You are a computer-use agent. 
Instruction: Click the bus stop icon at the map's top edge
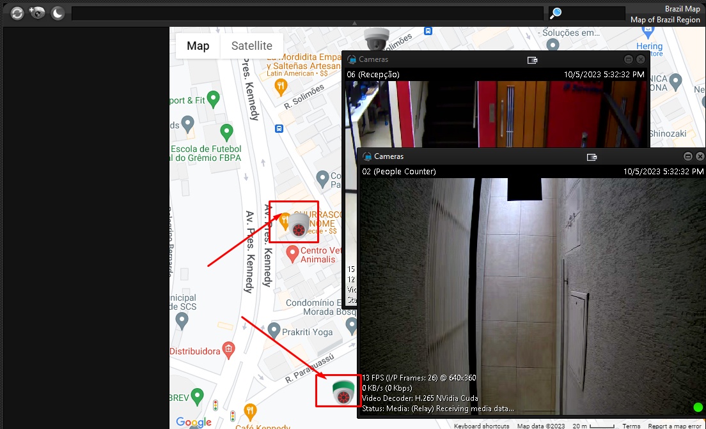(428, 31)
